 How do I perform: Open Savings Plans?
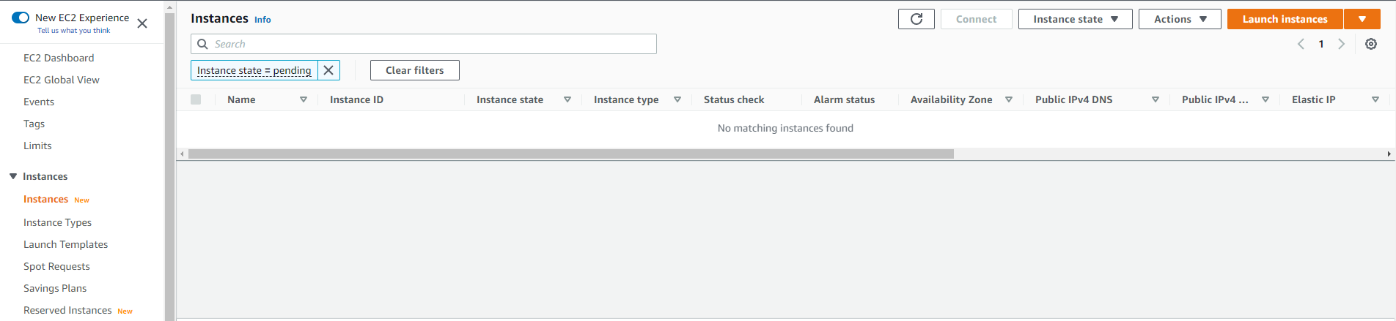55,288
